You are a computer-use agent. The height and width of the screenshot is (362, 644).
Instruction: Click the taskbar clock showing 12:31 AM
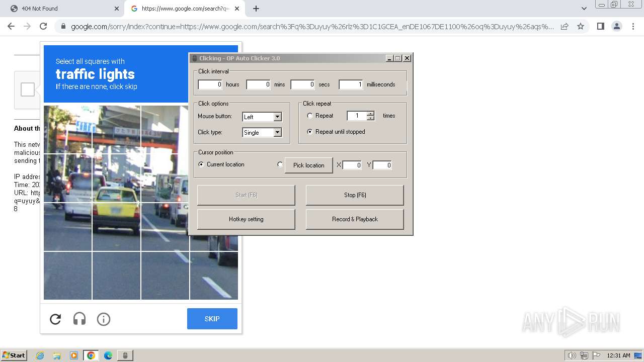[x=618, y=355]
